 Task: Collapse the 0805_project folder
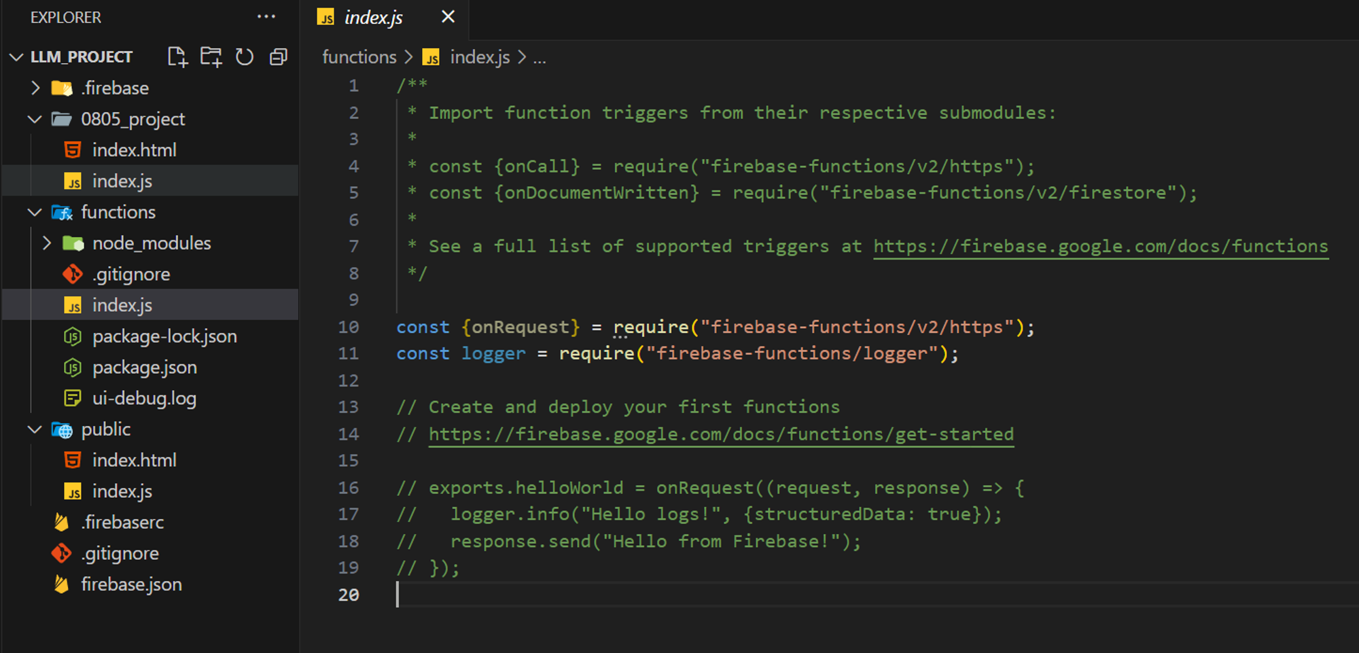coord(35,120)
